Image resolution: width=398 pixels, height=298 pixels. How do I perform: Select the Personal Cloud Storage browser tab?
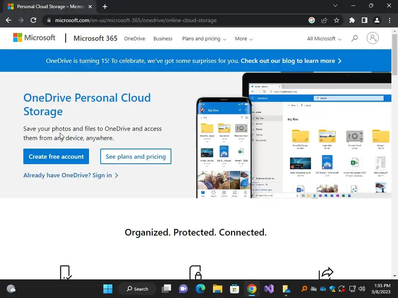[x=50, y=7]
